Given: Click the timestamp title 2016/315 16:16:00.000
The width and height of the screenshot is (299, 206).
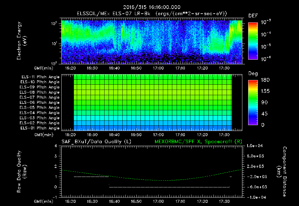Looking at the screenshot, I should [x=152, y=7].
